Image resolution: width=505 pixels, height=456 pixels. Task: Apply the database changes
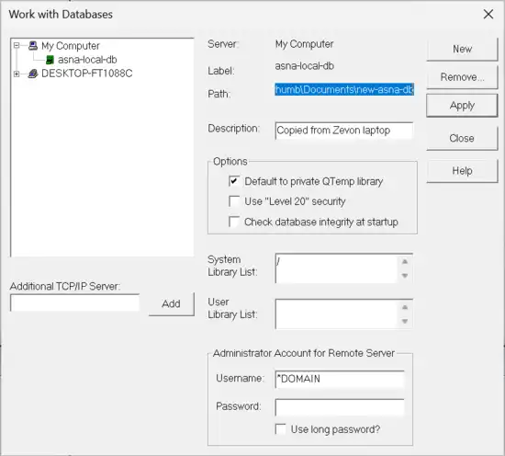462,106
